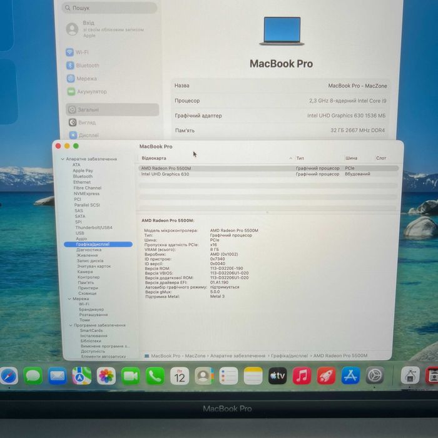The image size is (438, 438).
Task: Click Мережа globe icon in Settings sidebar
Action: [71, 78]
